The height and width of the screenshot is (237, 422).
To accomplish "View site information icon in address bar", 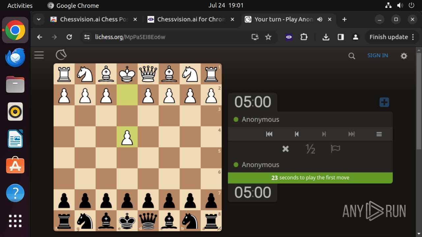I will [x=87, y=37].
